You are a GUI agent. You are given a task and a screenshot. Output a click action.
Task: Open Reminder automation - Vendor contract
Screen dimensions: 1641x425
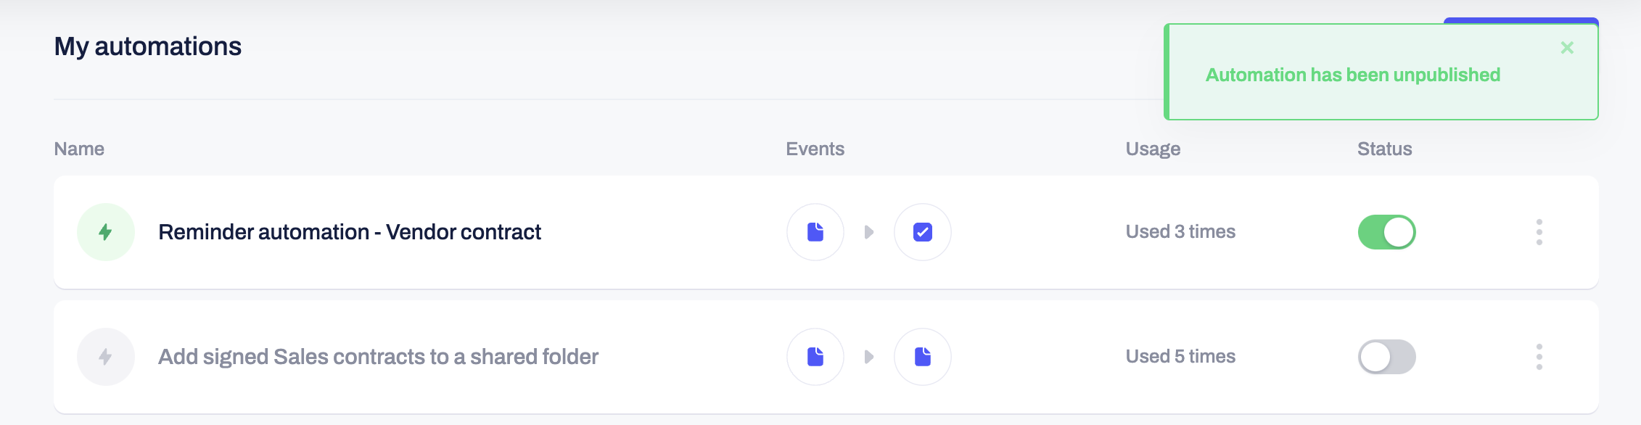coord(350,232)
